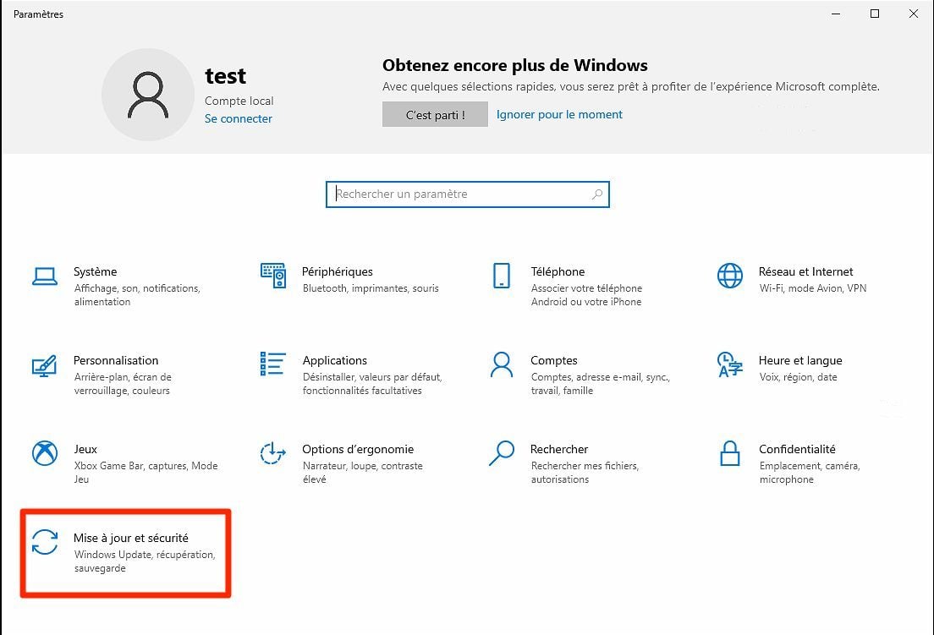Viewport: 934px width, 635px height.
Task: Click the Personnalisation paintbrush icon
Action: tap(45, 365)
